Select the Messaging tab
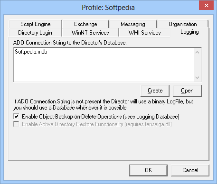The image size is (217, 184). tap(132, 24)
